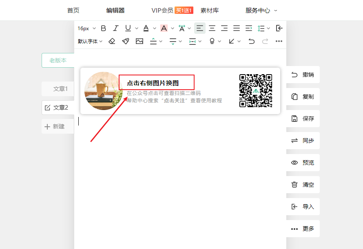Click the 导入 import side button
The image size is (363, 249).
303,207
